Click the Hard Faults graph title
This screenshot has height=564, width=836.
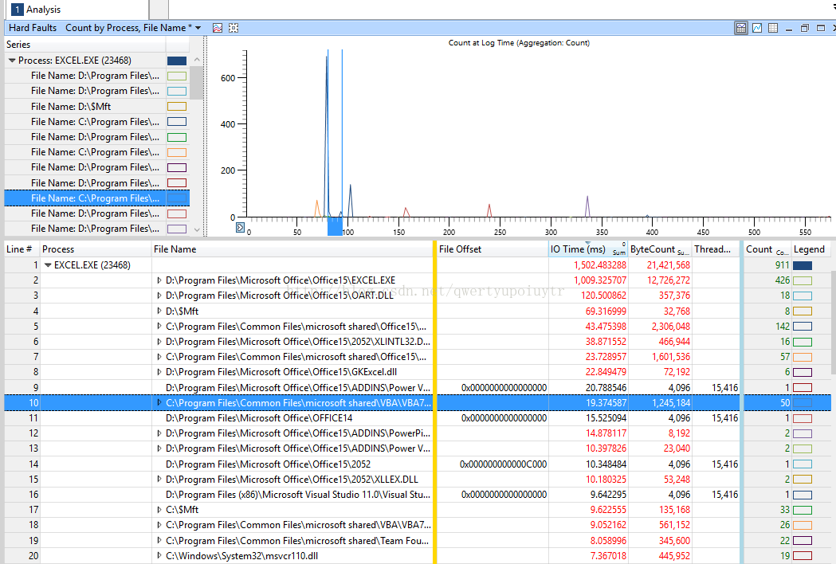pos(33,28)
